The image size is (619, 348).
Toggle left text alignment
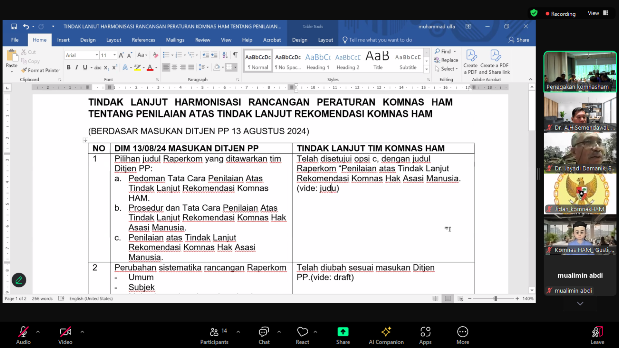coord(166,67)
